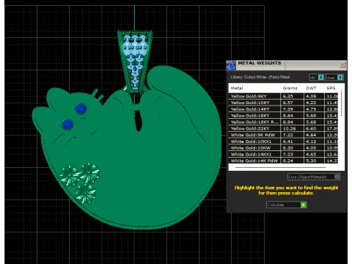Select the Yellow Gold:18KY R... row
The height and width of the screenshot is (264, 352).
pos(284,122)
